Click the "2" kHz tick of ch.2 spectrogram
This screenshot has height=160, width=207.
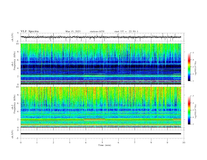(18, 119)
